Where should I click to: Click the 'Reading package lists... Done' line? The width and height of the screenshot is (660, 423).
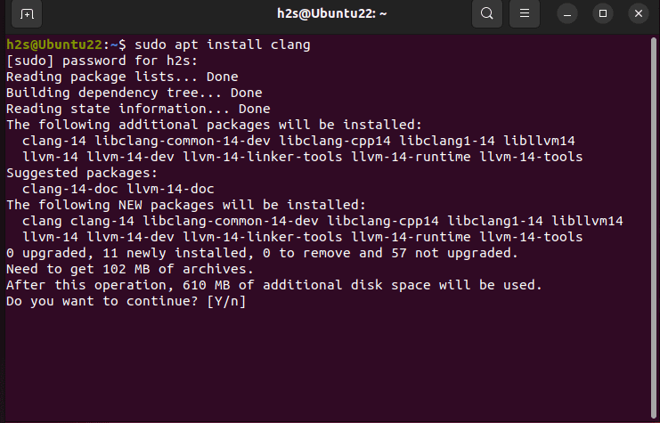[122, 77]
